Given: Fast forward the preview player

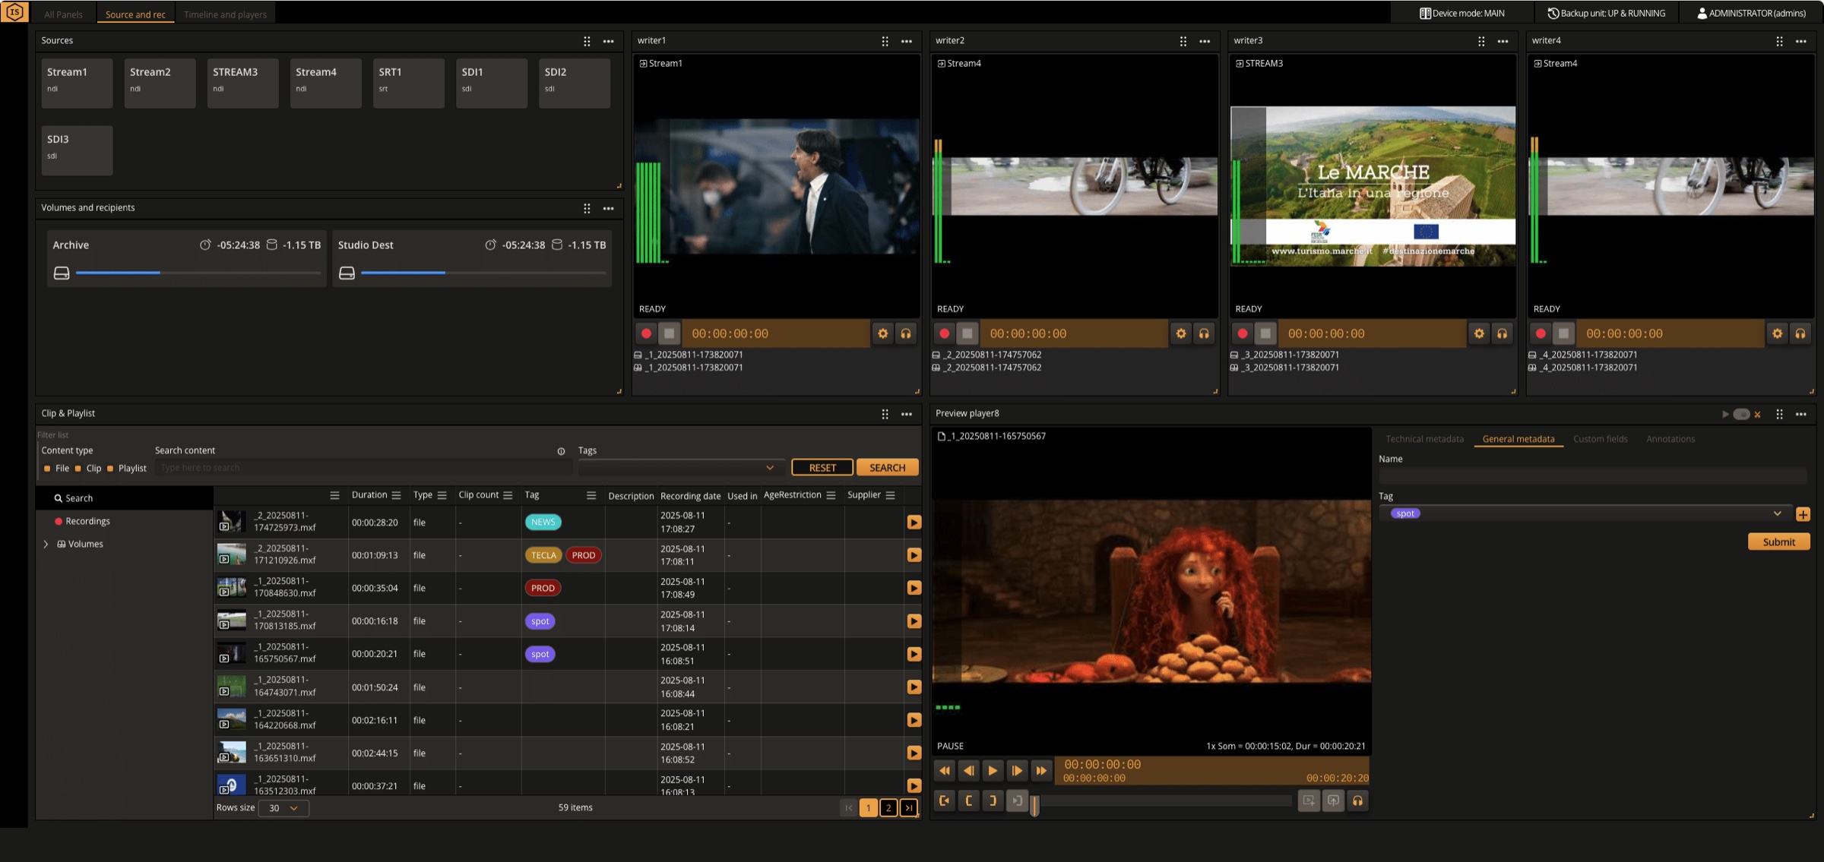Looking at the screenshot, I should tap(1041, 771).
